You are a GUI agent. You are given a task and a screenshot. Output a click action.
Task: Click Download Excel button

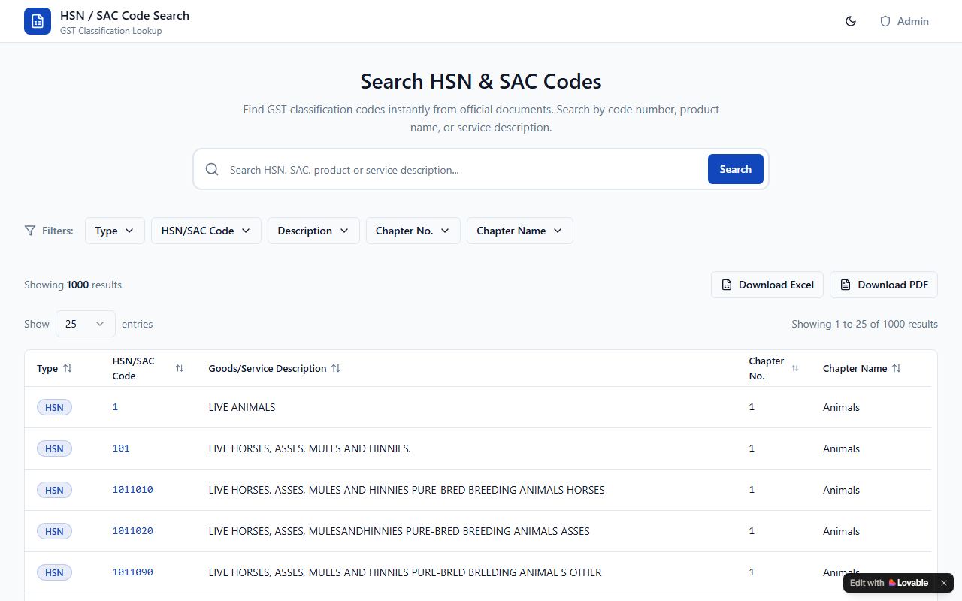click(767, 285)
